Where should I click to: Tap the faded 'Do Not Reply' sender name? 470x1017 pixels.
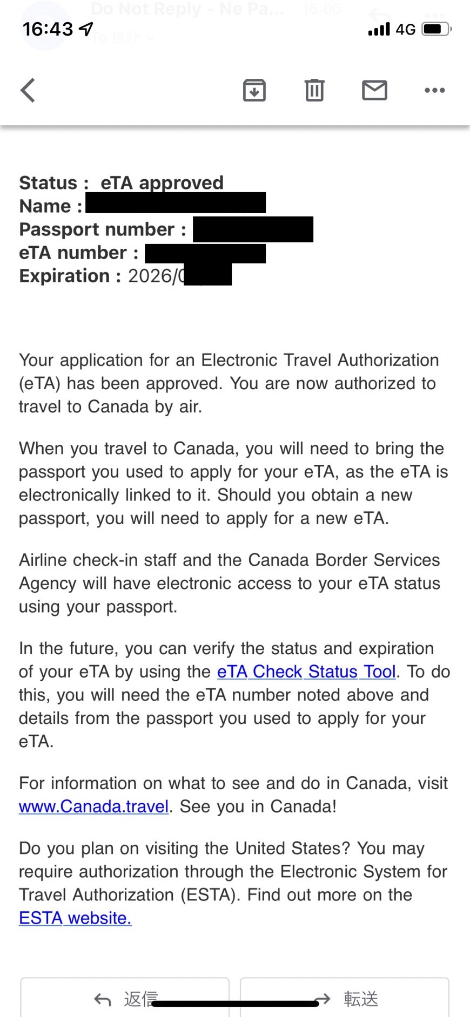pos(186,9)
